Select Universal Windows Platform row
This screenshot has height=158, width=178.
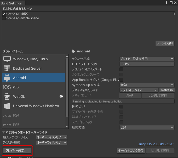point(34,106)
